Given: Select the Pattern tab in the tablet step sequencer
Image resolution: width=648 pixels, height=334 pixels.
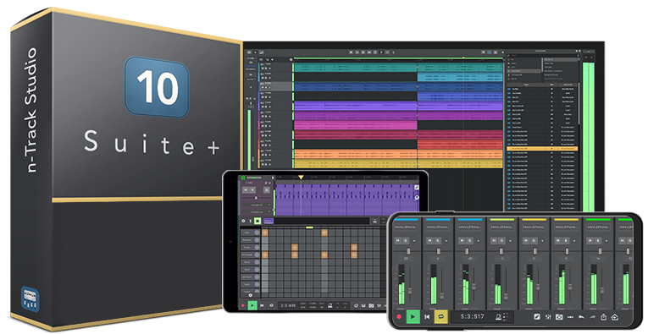Looking at the screenshot, I should pyautogui.click(x=269, y=222).
